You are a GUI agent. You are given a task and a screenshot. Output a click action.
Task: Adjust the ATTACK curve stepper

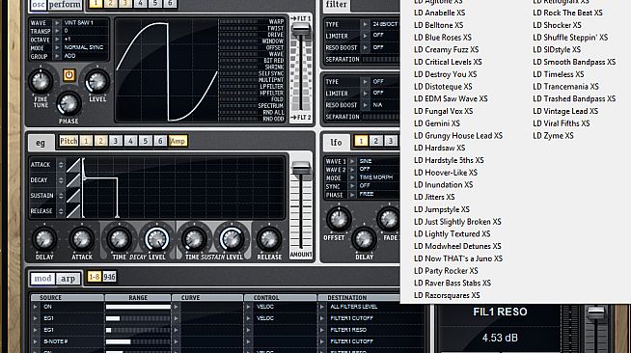[x=61, y=165]
